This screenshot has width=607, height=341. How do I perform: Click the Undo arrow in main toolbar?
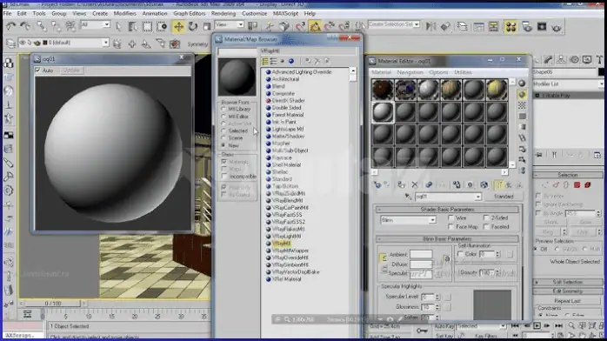coord(10,26)
